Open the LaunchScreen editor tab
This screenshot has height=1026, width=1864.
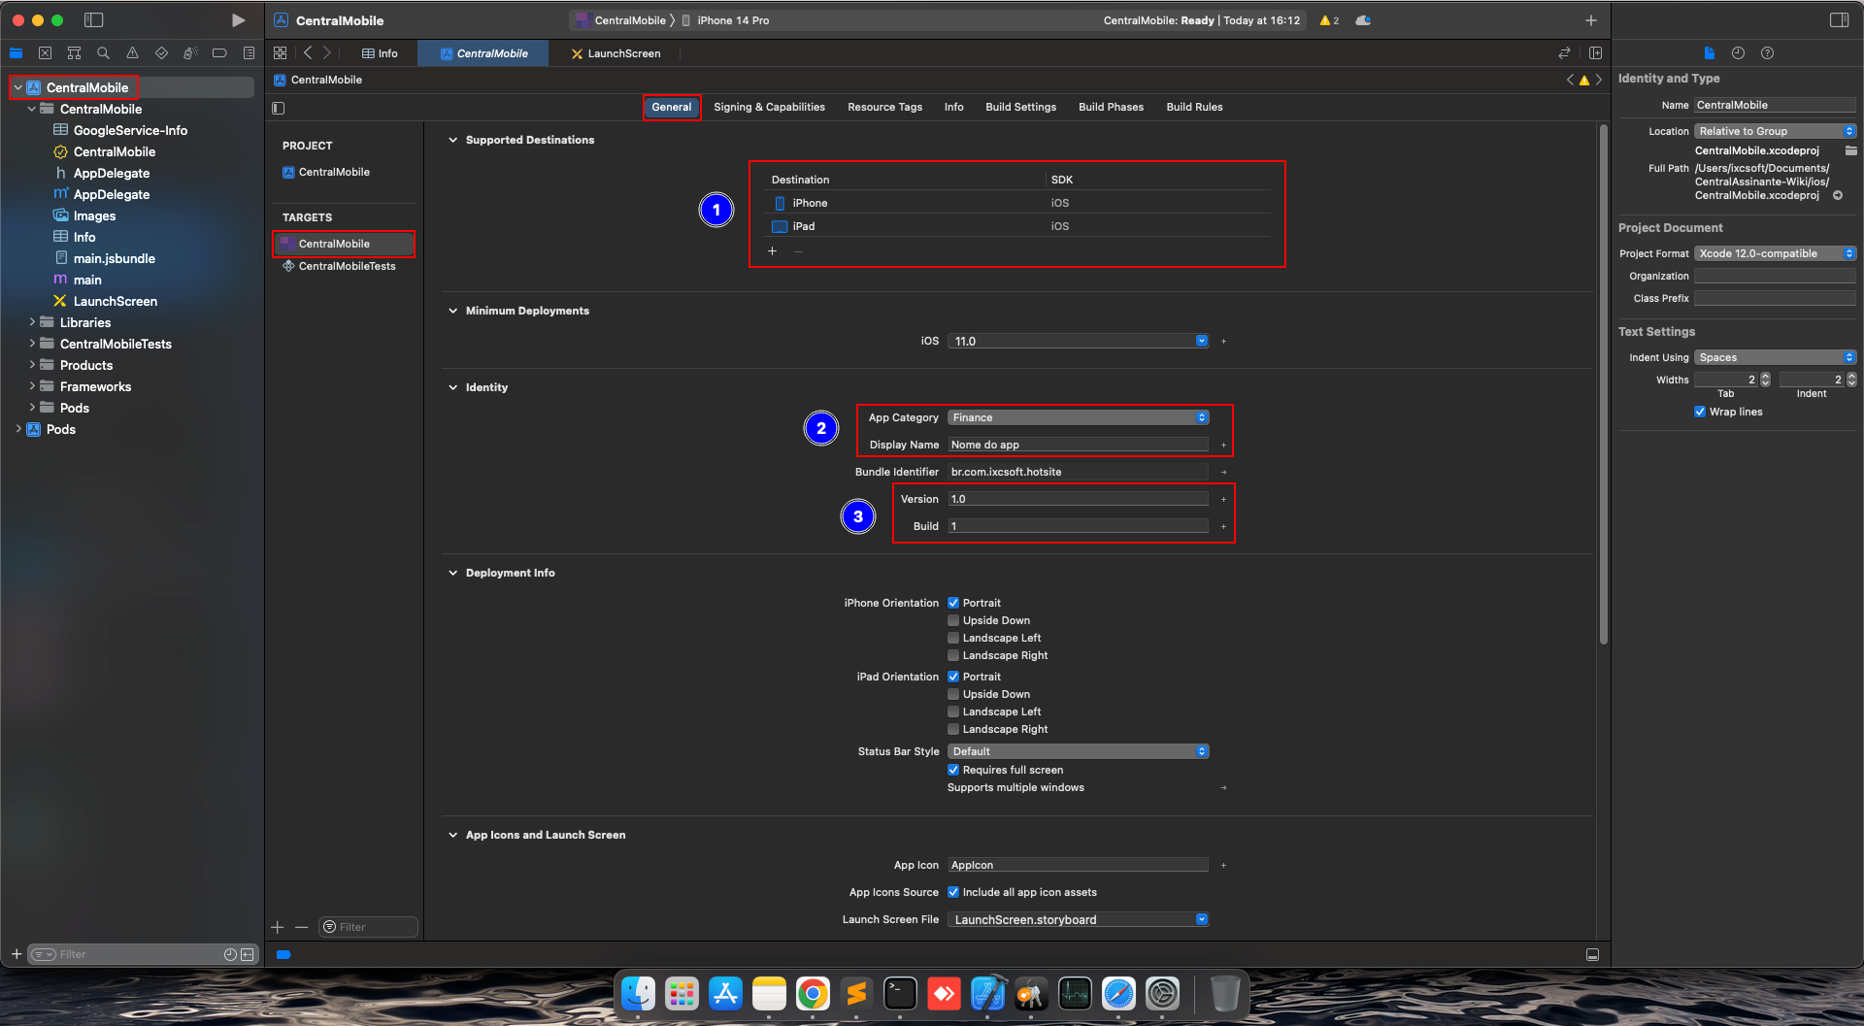616,53
